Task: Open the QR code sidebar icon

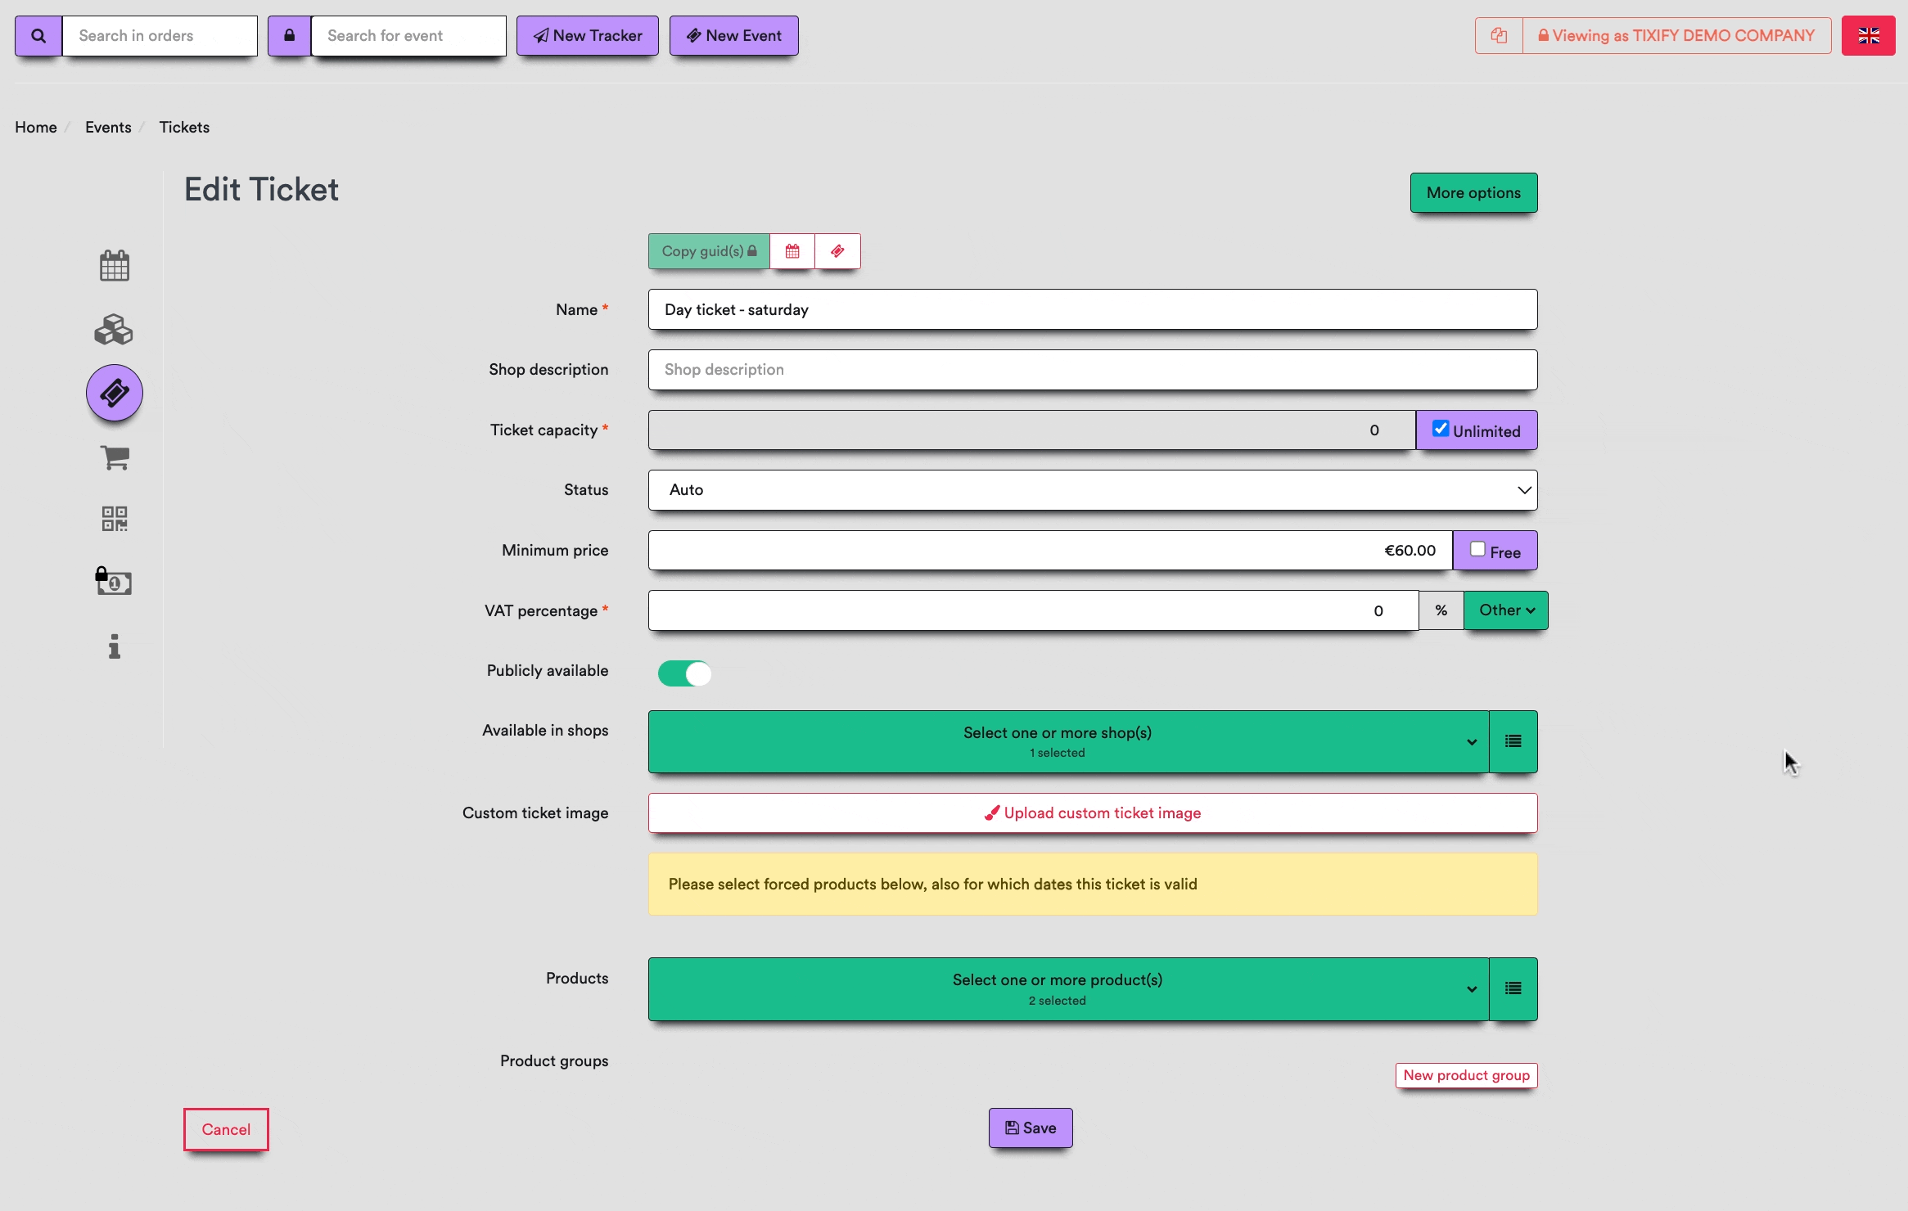Action: click(x=115, y=519)
